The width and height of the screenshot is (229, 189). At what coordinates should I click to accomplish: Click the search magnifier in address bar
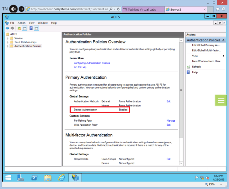(111, 9)
